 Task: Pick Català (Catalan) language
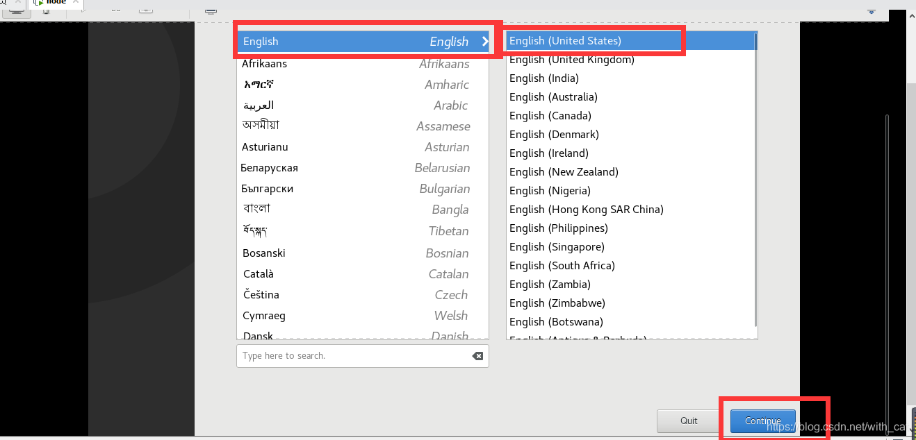click(x=363, y=274)
